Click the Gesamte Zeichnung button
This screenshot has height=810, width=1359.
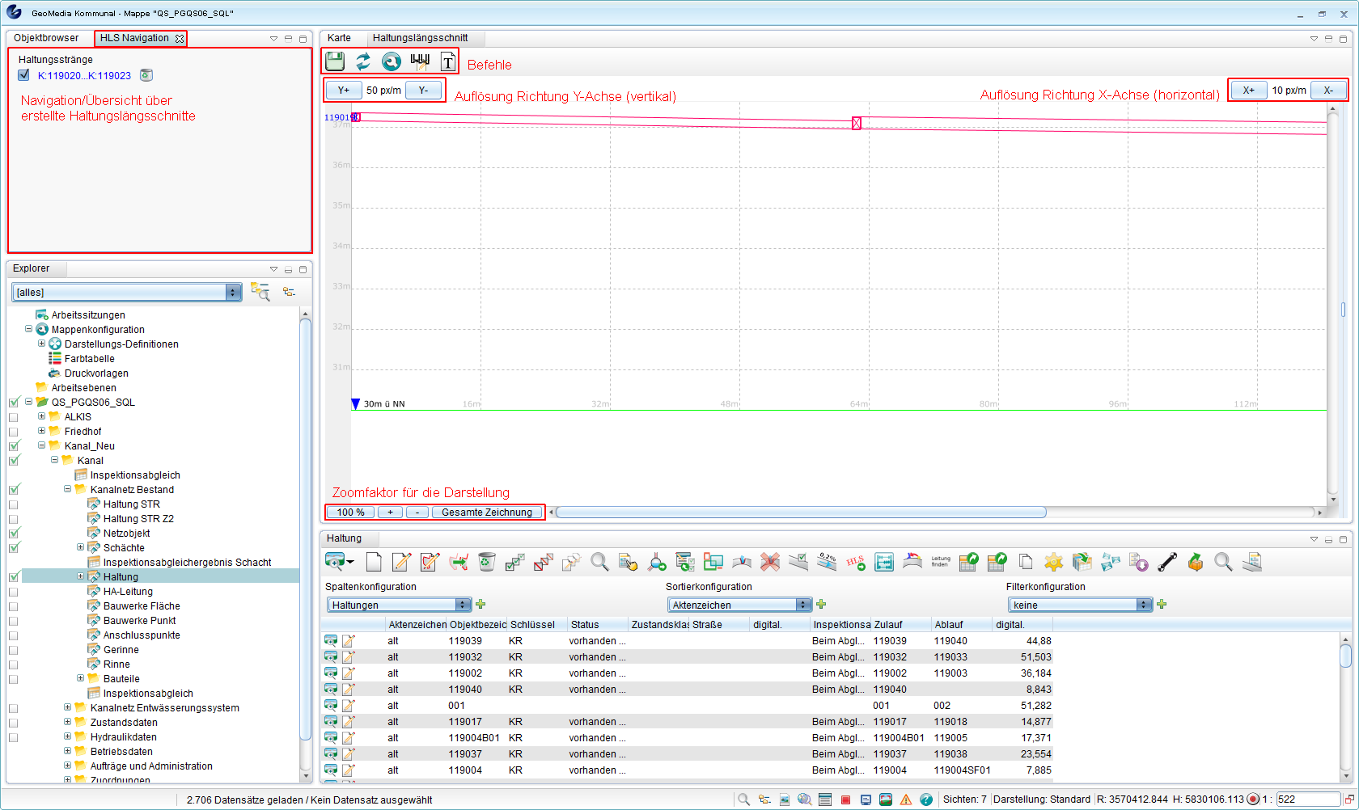pos(486,512)
